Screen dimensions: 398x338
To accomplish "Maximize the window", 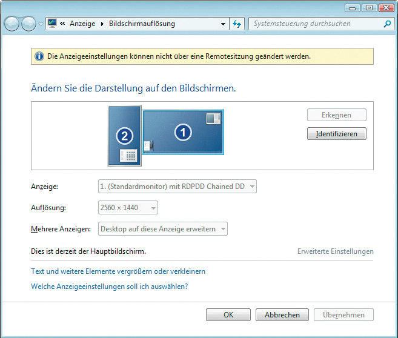I will pyautogui.click(x=370, y=8).
